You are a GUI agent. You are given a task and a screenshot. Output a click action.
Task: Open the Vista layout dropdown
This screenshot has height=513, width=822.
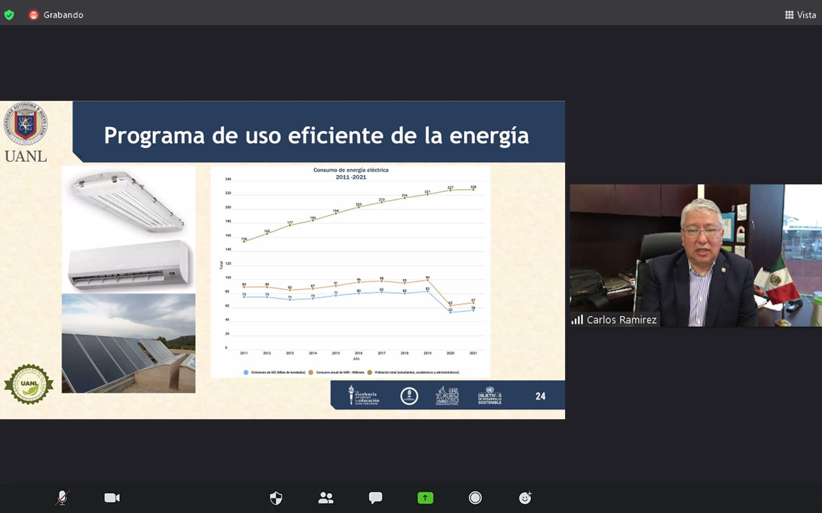tap(800, 15)
